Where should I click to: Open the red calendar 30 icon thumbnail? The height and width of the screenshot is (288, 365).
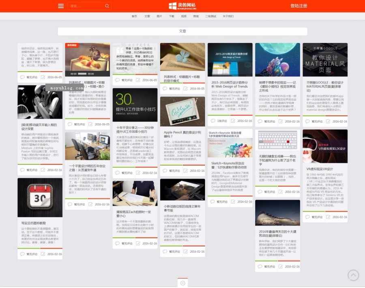click(x=40, y=198)
